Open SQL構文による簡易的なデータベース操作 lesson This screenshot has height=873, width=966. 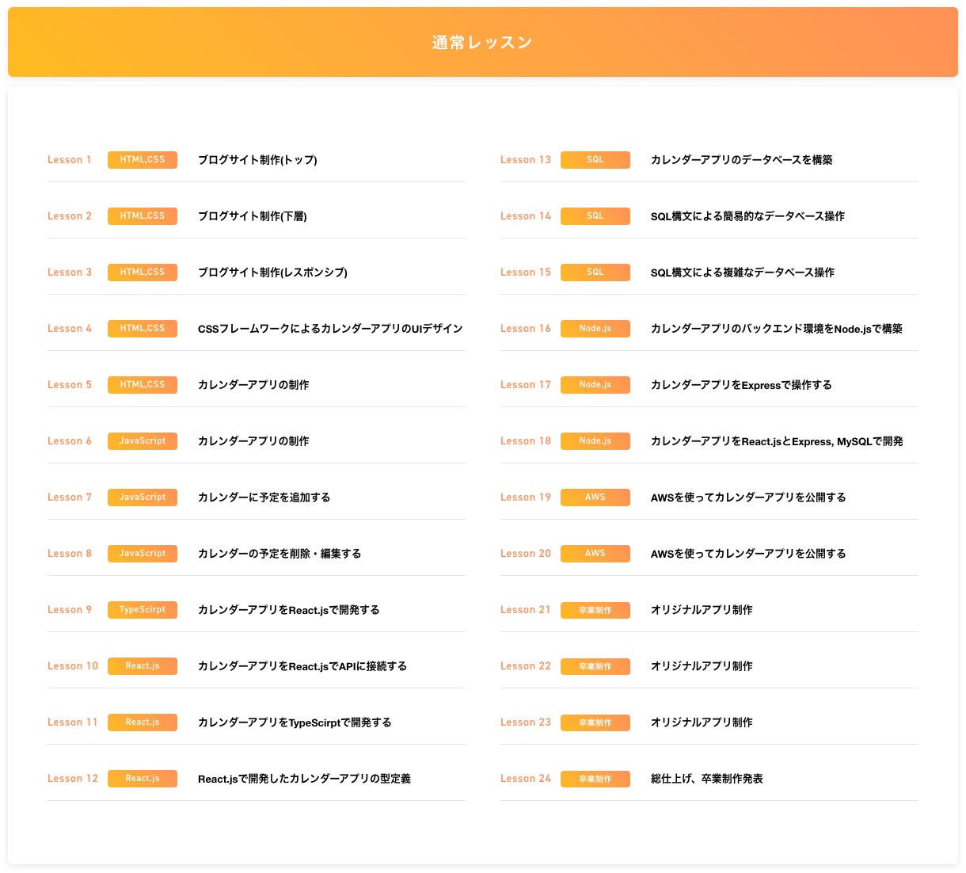tap(747, 216)
